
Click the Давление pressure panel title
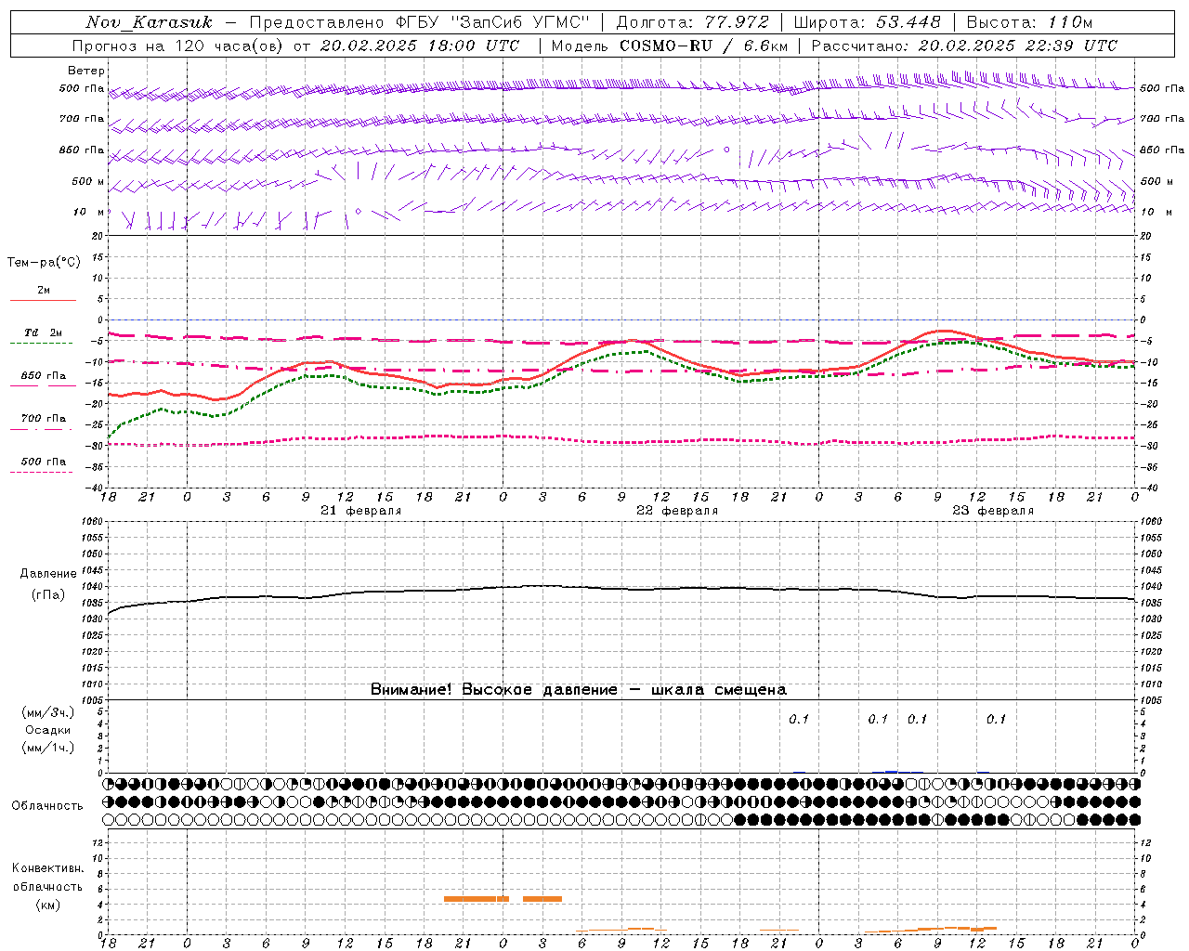[48, 574]
